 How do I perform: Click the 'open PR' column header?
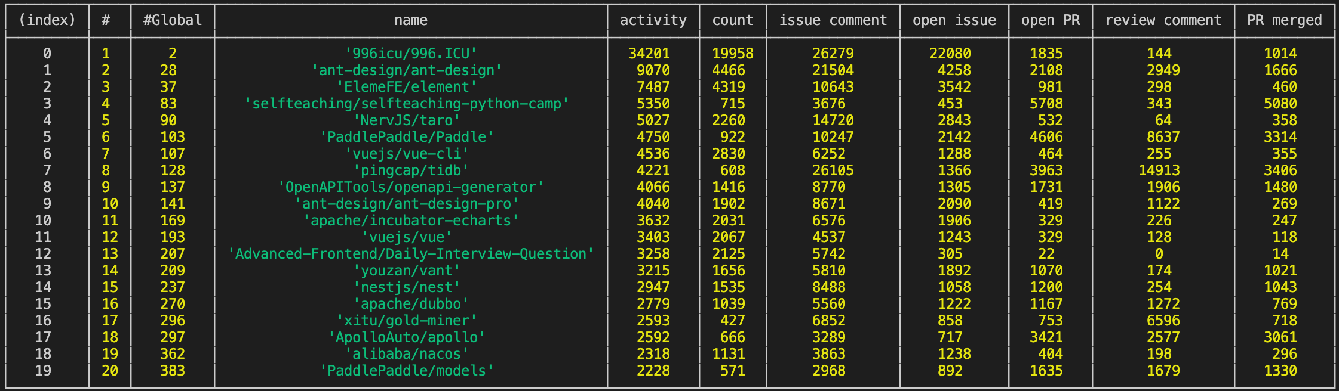pyautogui.click(x=1050, y=20)
